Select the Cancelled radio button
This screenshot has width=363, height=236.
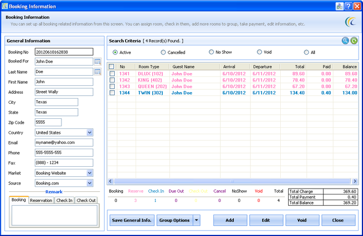163,52
